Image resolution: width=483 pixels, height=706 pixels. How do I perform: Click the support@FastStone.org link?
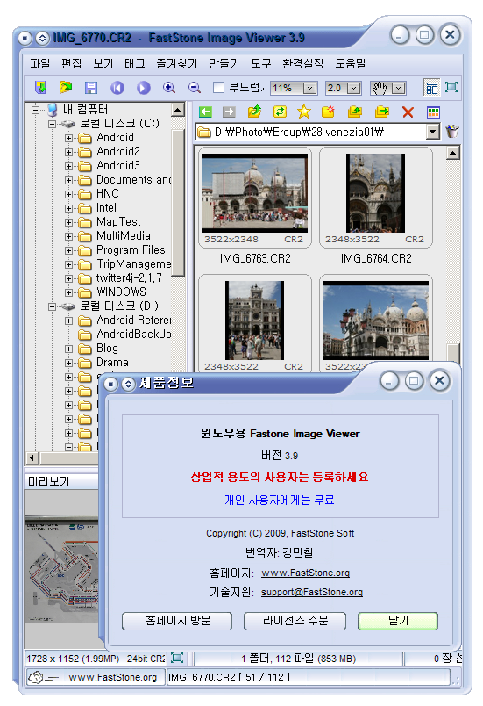coord(312,592)
